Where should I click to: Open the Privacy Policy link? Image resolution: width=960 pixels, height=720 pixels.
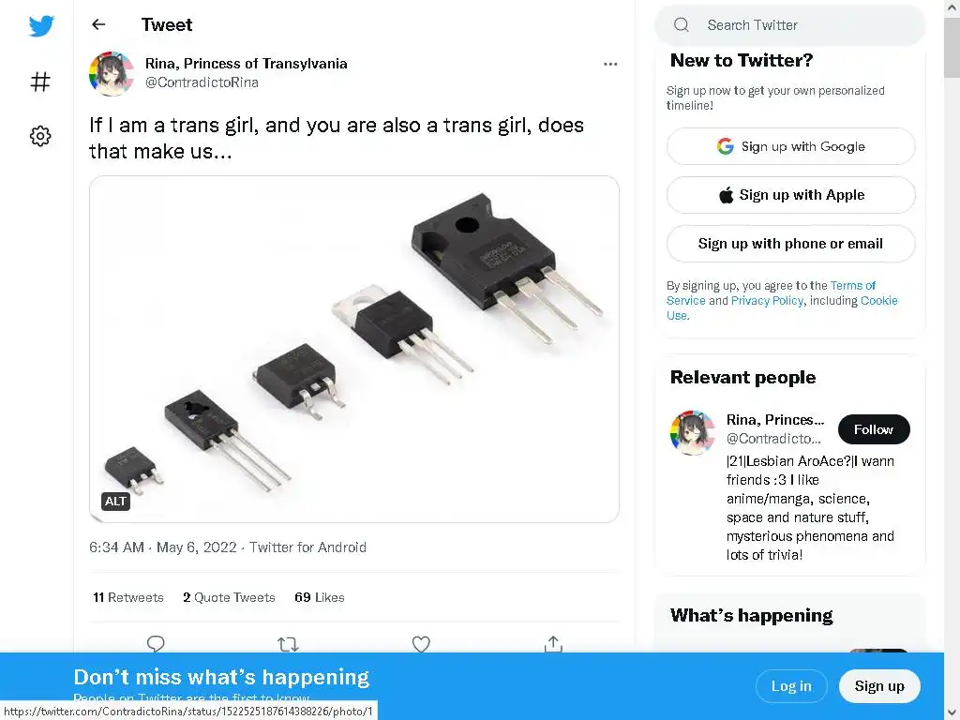[x=767, y=301]
